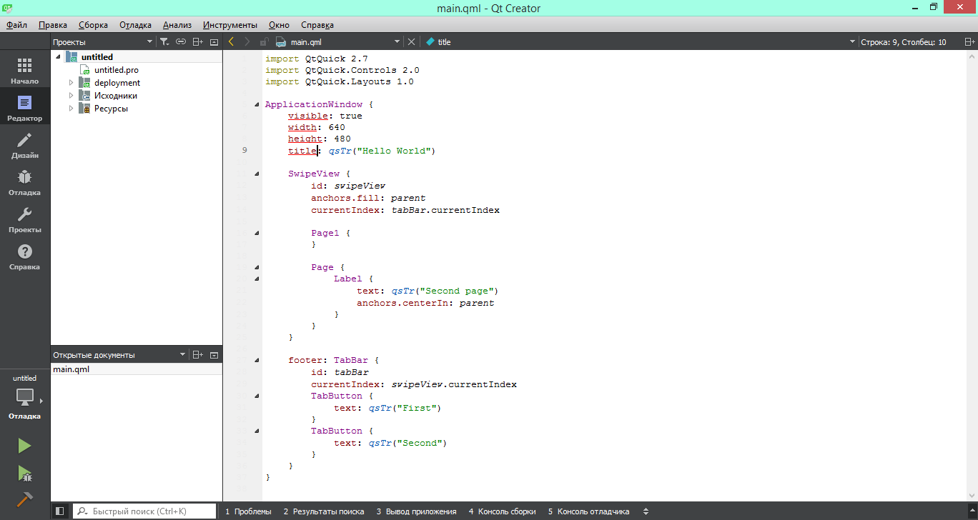
Task: Click Строка: 9, Столбец: 10 position indicator
Action: tap(903, 42)
